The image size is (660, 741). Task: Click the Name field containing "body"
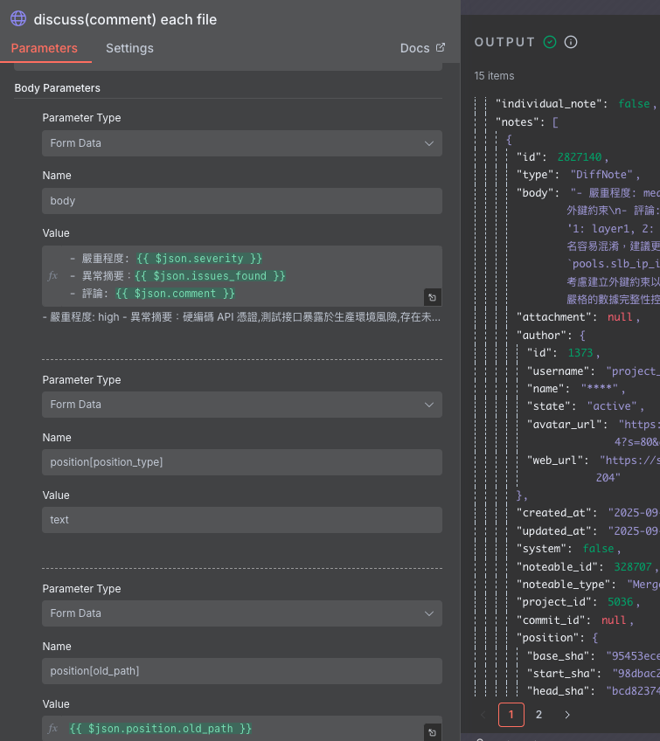tap(242, 201)
